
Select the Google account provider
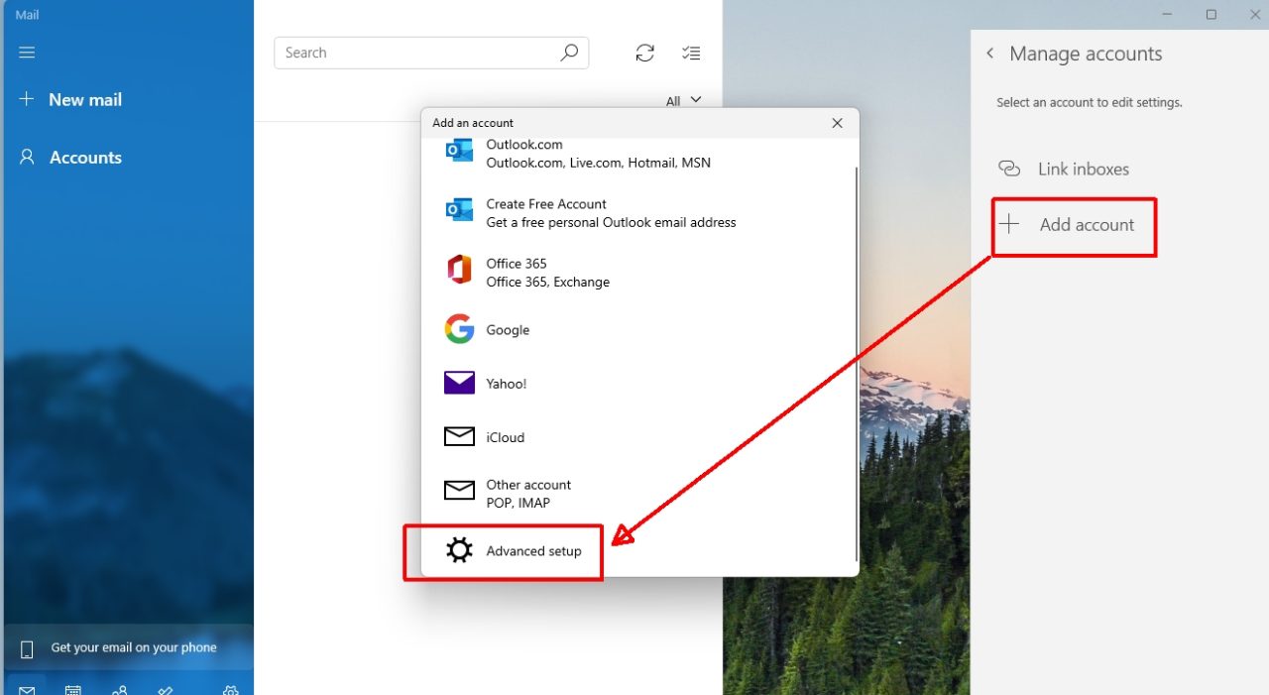[x=508, y=329]
